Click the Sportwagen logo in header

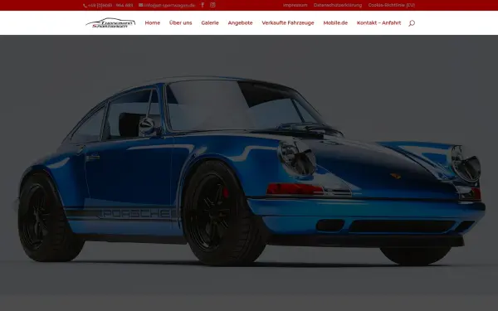point(110,23)
